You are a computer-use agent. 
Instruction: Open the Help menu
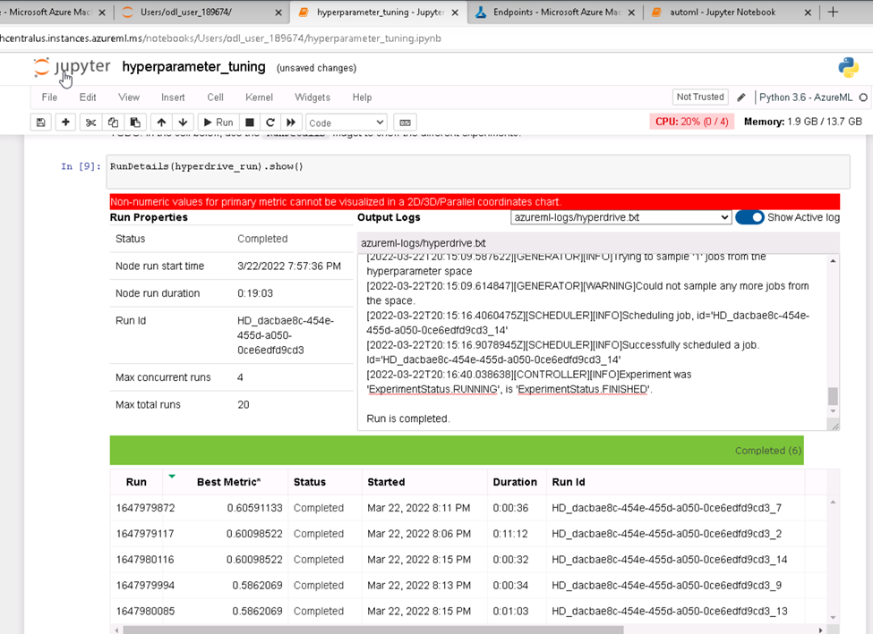pos(362,97)
